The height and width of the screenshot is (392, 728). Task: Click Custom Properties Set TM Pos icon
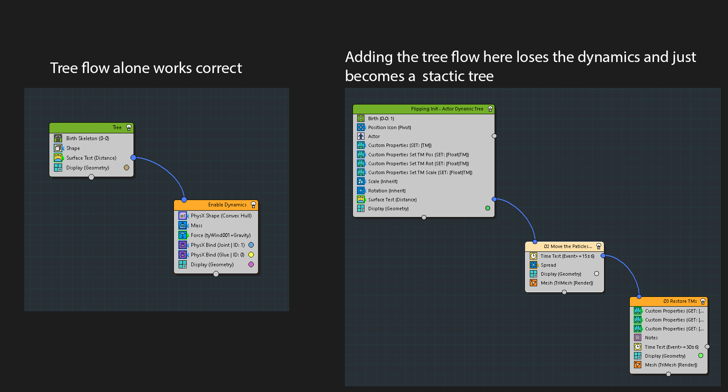361,154
